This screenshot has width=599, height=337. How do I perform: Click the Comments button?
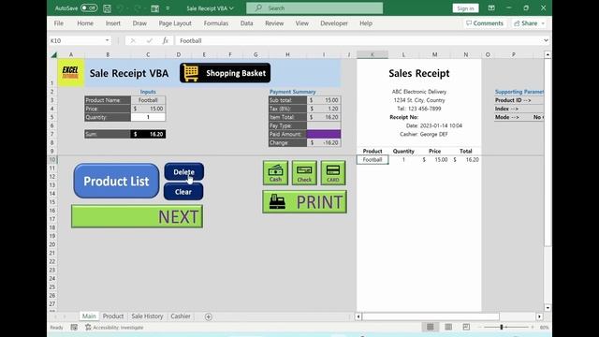click(x=485, y=23)
